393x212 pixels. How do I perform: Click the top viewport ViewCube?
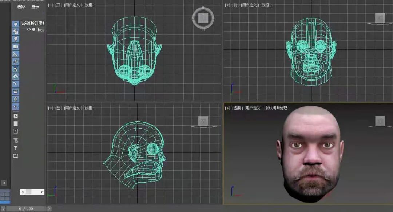point(203,18)
